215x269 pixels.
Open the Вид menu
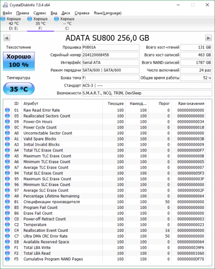tap(54, 13)
